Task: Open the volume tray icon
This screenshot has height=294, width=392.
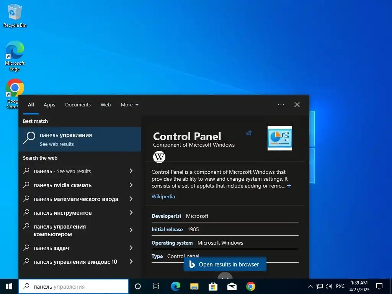Action: coord(329,286)
